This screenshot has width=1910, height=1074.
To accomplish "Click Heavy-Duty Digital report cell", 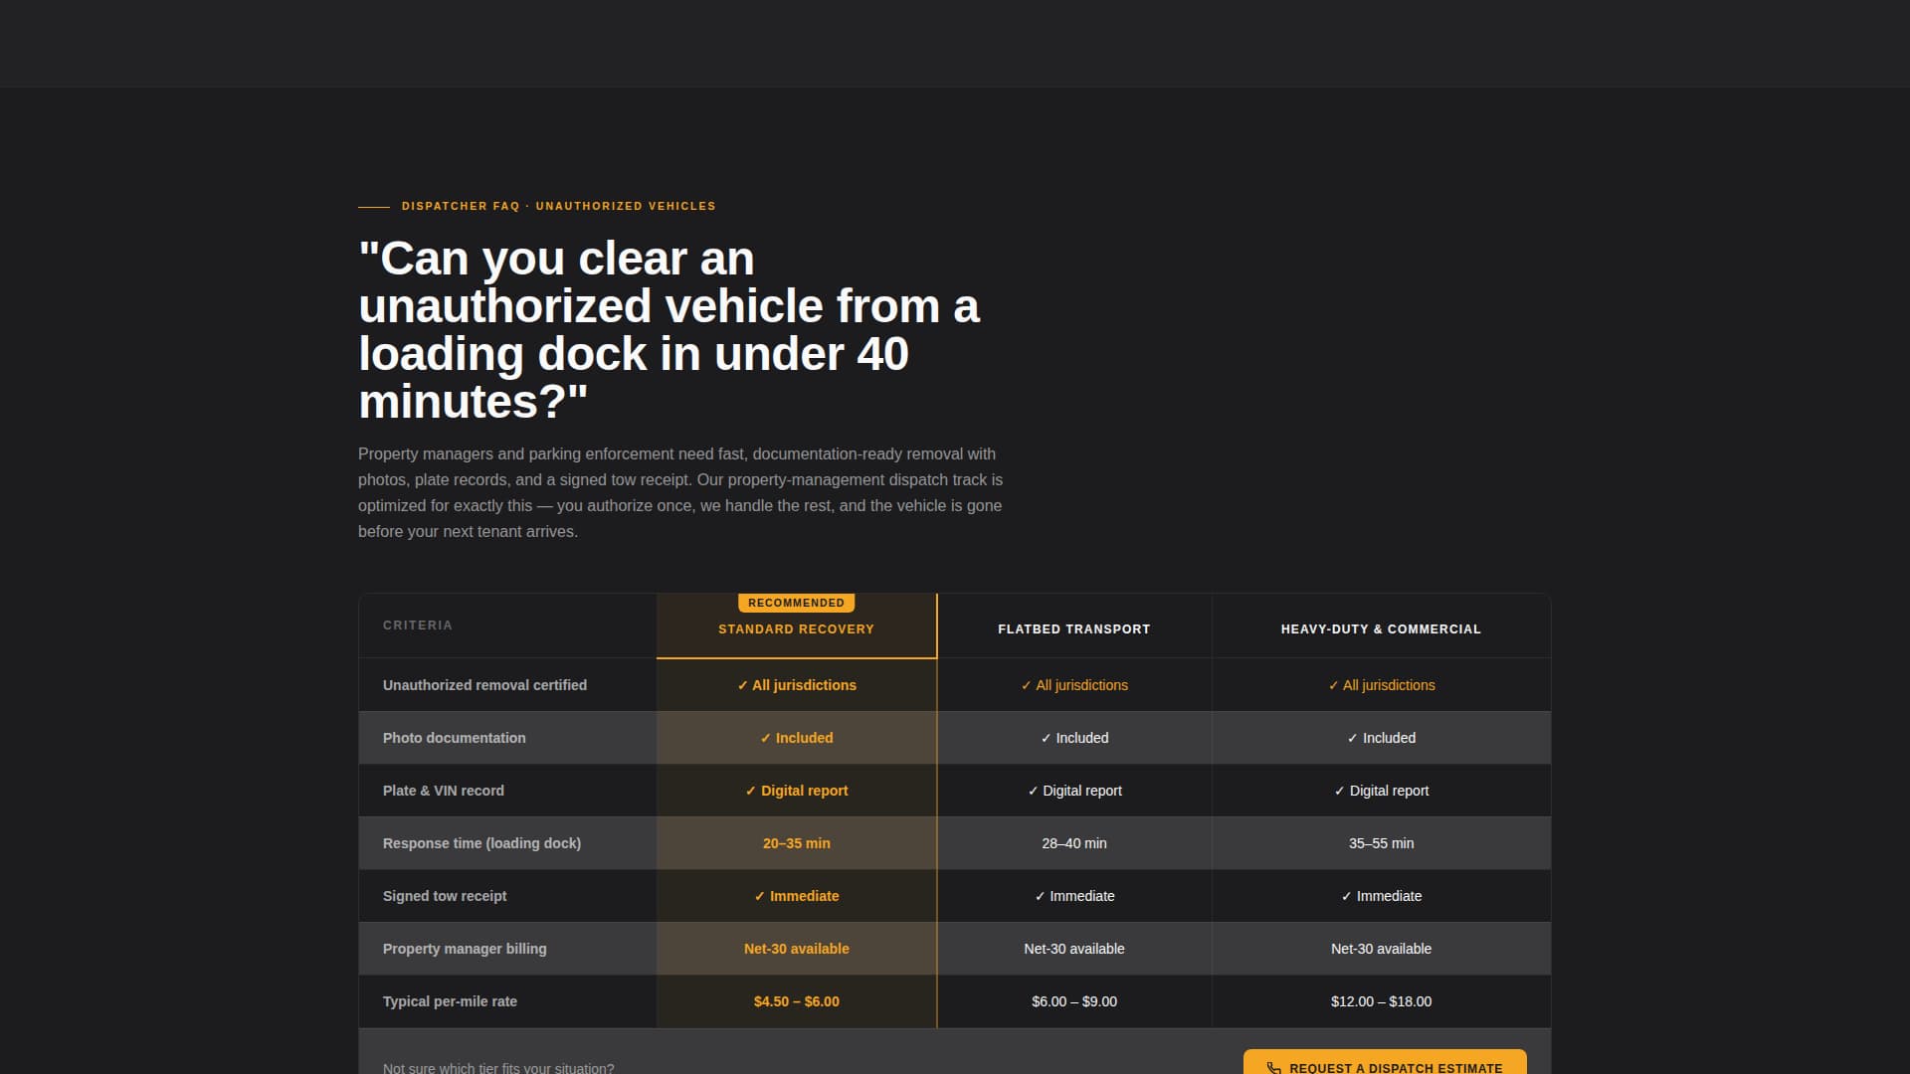I will click(x=1381, y=791).
